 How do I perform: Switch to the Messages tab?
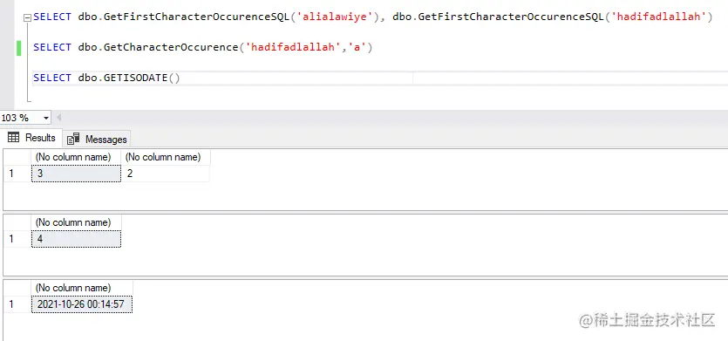click(97, 139)
